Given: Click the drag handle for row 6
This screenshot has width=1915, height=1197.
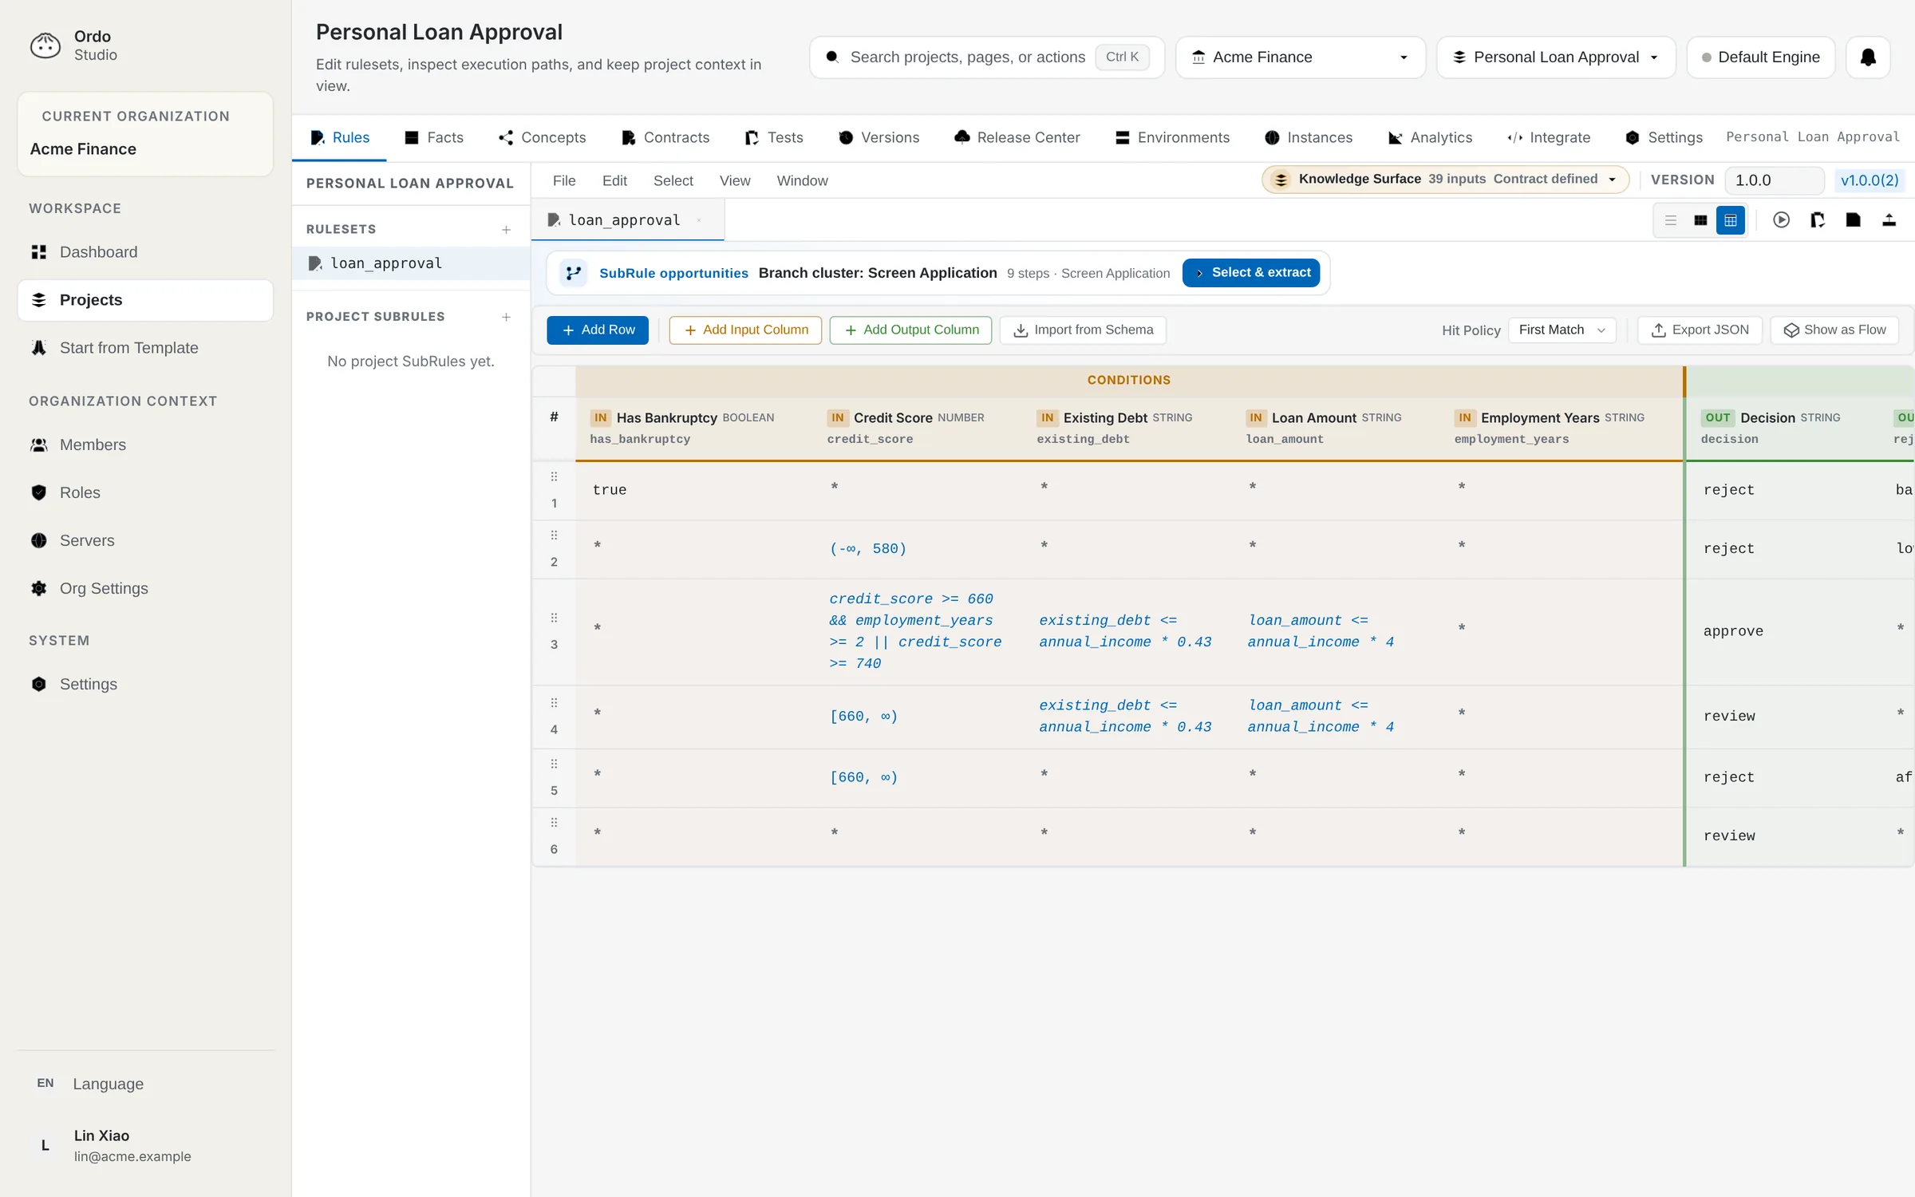Looking at the screenshot, I should (554, 823).
